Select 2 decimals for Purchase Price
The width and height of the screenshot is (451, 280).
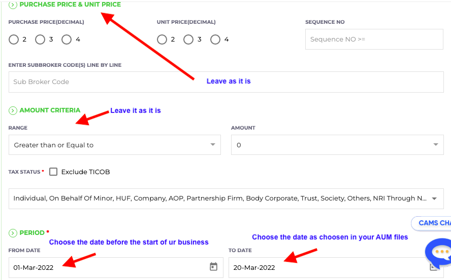(14, 39)
